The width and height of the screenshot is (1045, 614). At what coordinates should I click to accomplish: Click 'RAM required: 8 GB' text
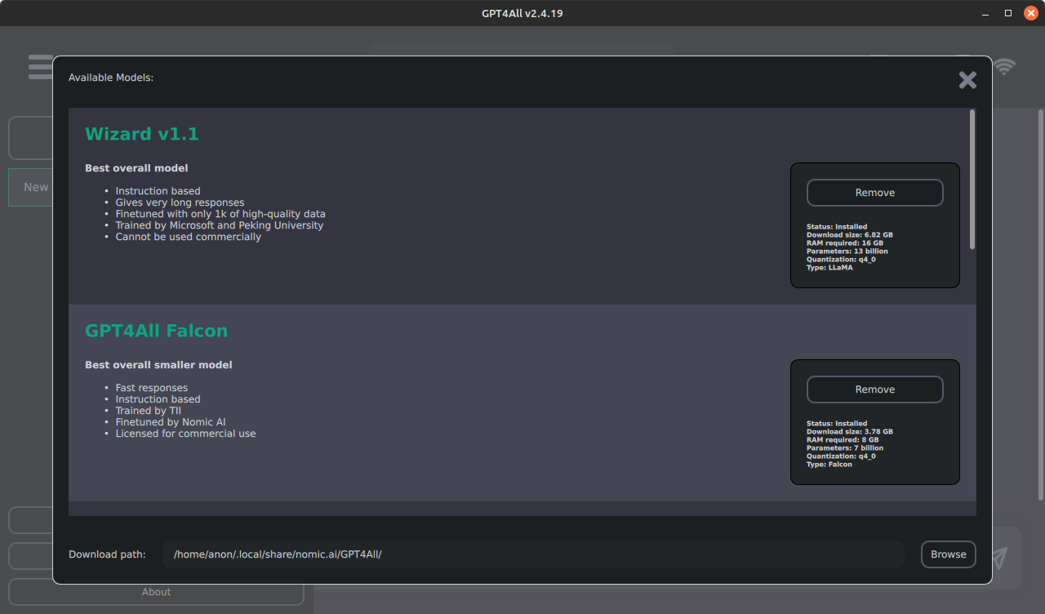point(843,440)
